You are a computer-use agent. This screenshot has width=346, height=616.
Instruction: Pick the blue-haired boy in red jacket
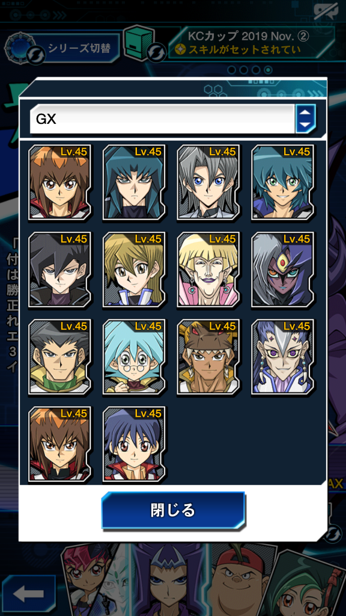coord(134,444)
